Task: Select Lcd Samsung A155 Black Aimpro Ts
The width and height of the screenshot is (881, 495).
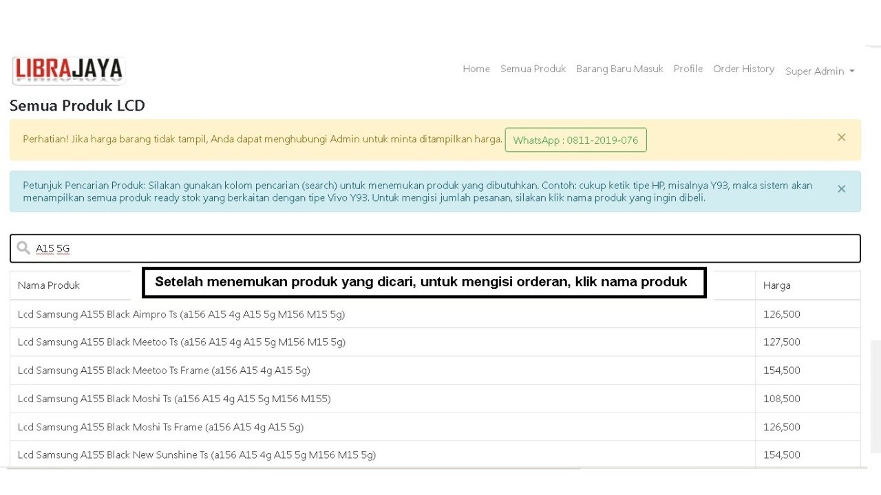Action: pyautogui.click(x=181, y=314)
